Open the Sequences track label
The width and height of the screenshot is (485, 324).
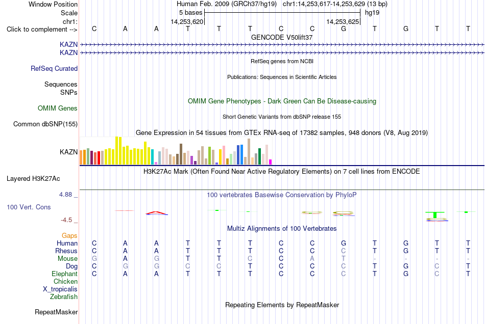pos(61,84)
